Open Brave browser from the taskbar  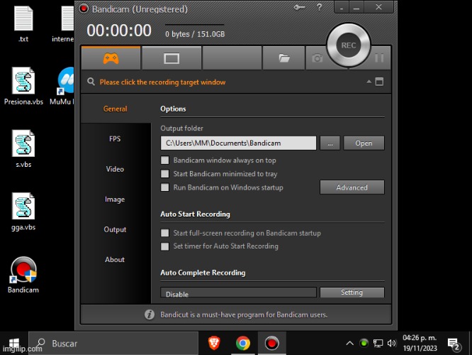(x=214, y=343)
